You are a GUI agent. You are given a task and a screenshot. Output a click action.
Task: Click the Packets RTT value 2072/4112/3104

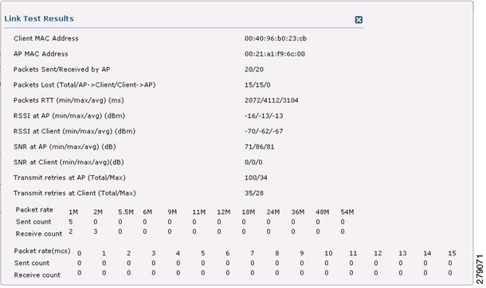point(271,100)
